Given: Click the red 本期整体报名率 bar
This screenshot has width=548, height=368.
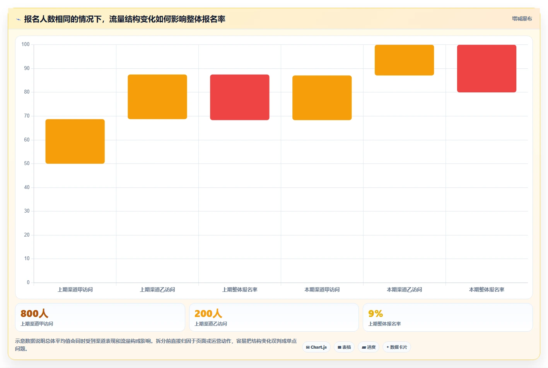Looking at the screenshot, I should [x=487, y=68].
